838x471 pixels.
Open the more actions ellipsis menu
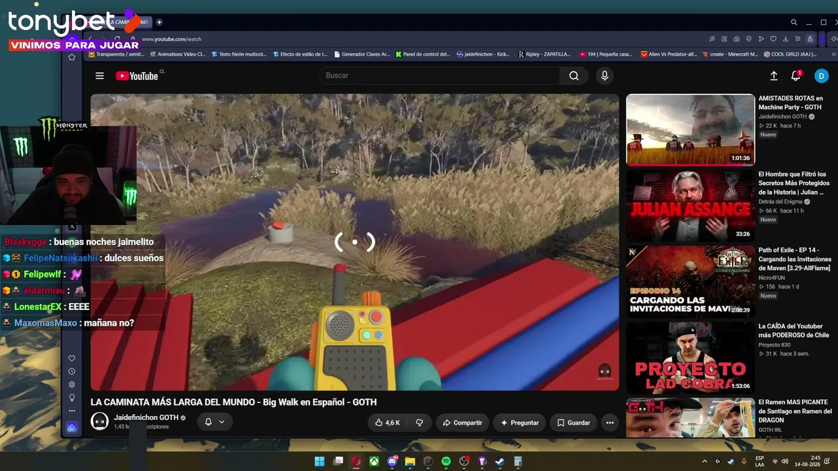(x=610, y=423)
